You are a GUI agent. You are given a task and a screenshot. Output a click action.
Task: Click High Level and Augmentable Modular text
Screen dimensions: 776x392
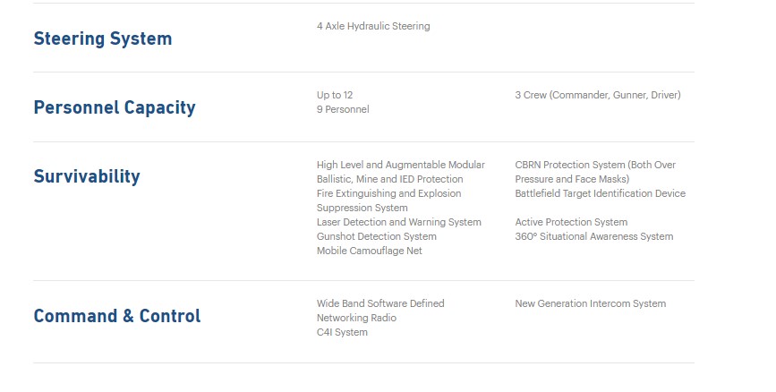click(x=400, y=165)
